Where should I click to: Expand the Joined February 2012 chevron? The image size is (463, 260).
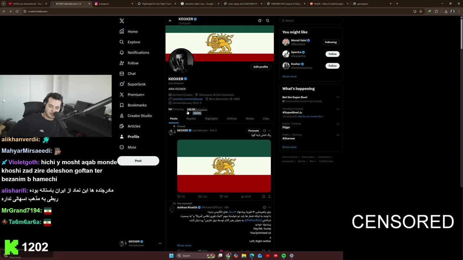tap(201, 103)
